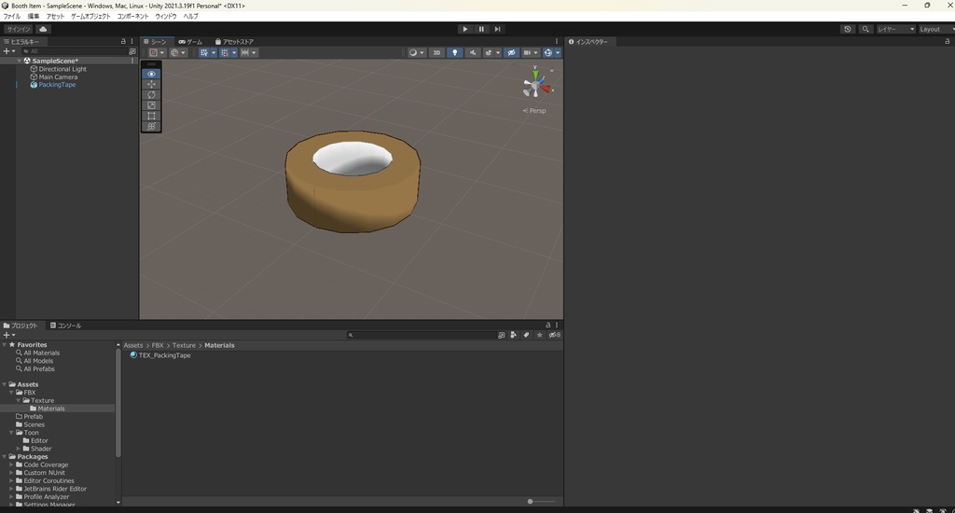
Task: Open the Hierarchy plus create dropdown
Action: tap(8, 52)
